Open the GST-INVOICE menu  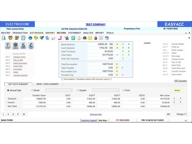click(36, 33)
